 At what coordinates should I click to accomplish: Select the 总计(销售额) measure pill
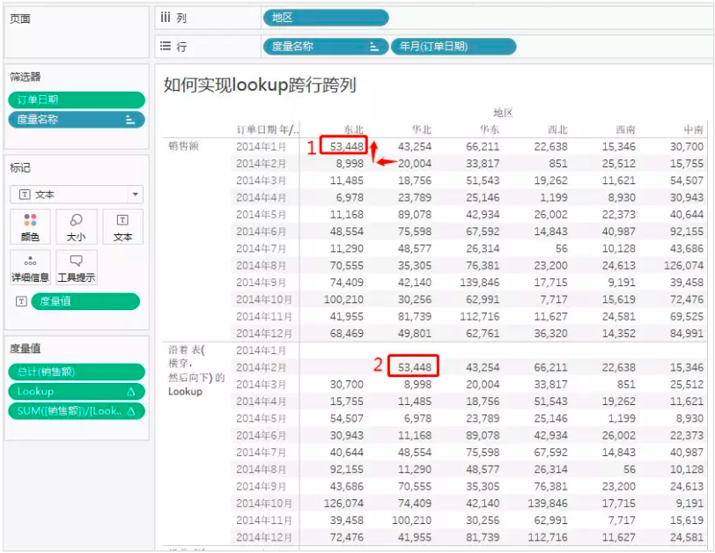click(x=77, y=372)
